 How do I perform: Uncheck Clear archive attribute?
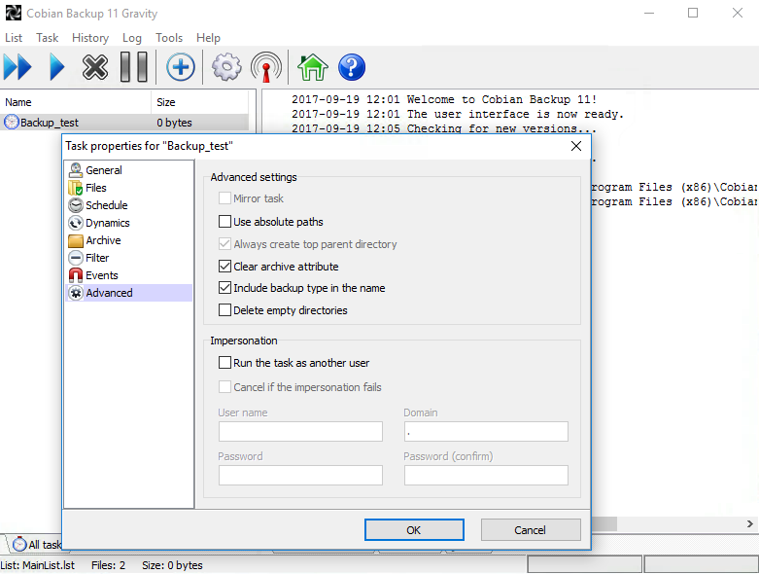(224, 266)
